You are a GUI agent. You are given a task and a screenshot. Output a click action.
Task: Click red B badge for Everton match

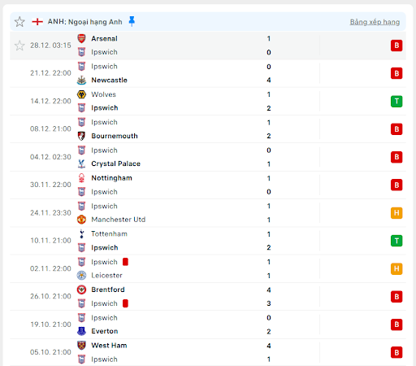[396, 325]
